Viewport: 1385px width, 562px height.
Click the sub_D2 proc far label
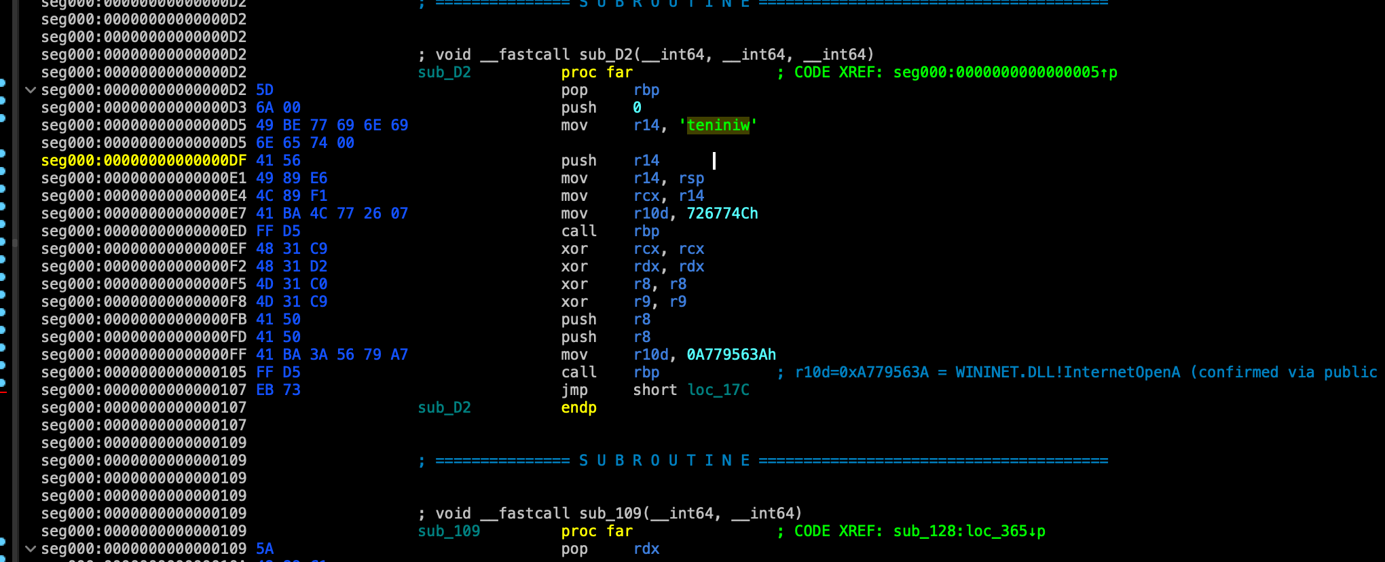pos(444,72)
